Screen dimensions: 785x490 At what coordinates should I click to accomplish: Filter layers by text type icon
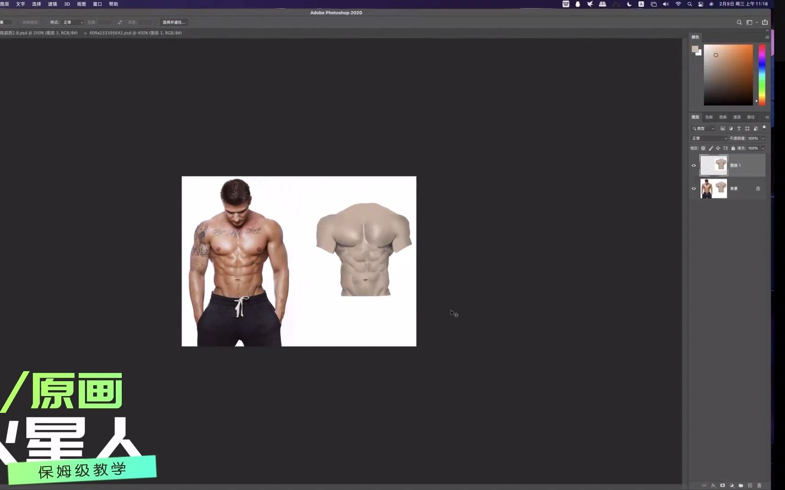(x=739, y=129)
